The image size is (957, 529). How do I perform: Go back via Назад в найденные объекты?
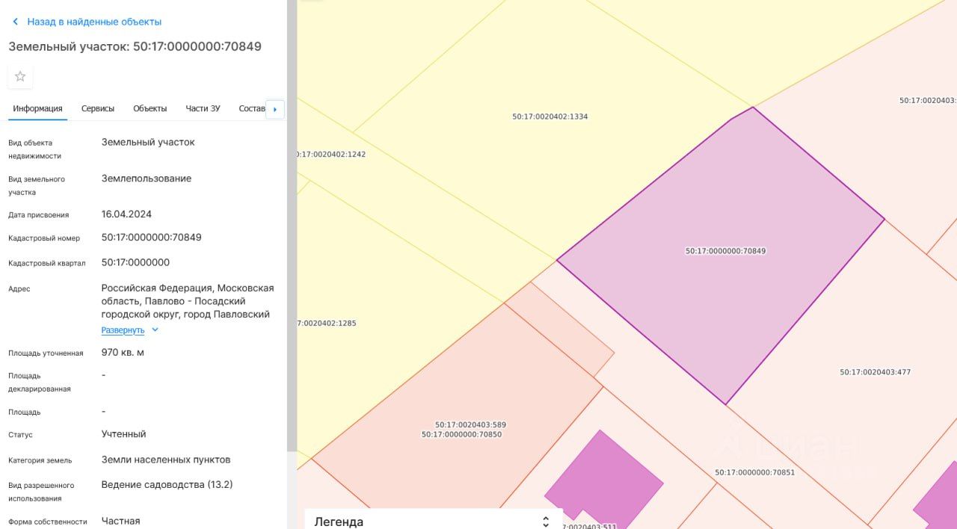coord(94,22)
